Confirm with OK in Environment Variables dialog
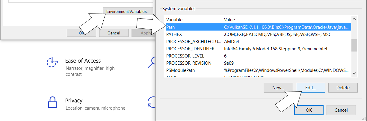The image size is (367, 121). 309,110
